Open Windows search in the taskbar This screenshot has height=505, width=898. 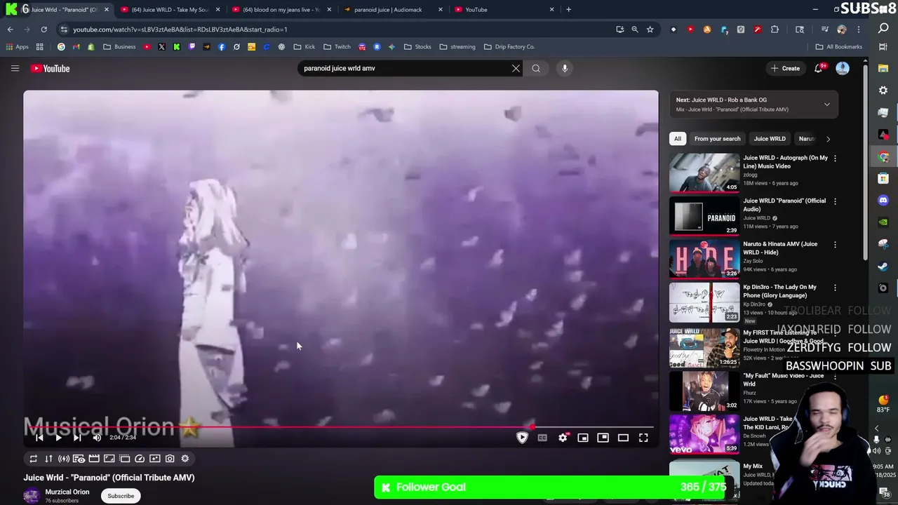[x=883, y=28]
